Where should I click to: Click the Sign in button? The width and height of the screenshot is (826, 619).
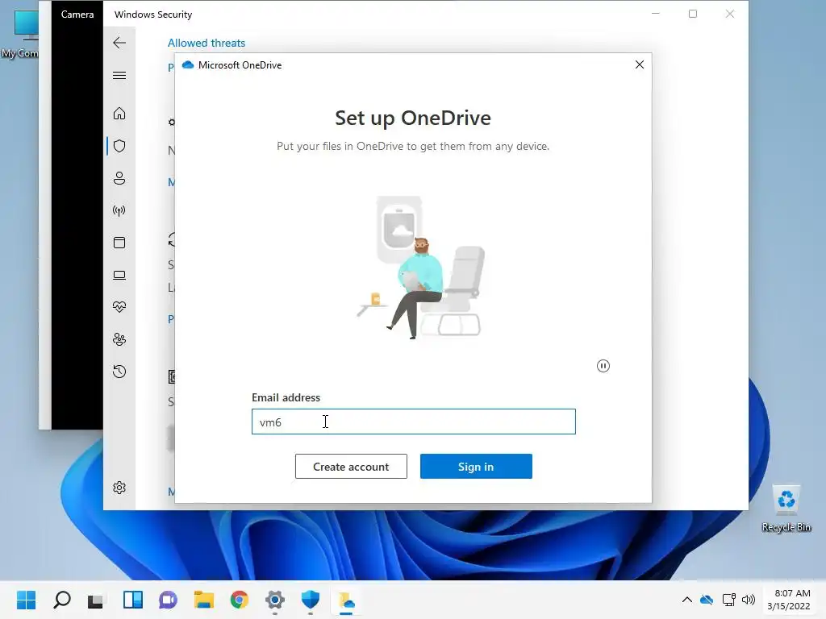(476, 467)
